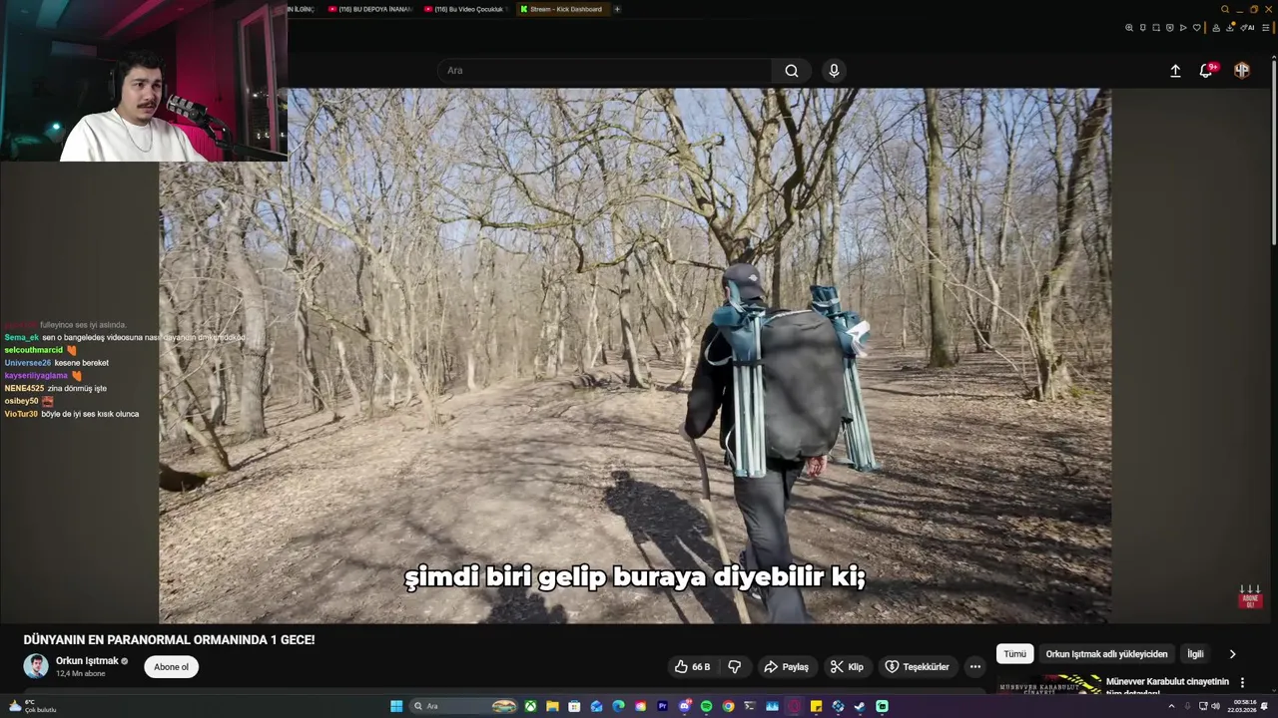
Task: Open browser easy setup sliders menu
Action: click(x=1265, y=27)
